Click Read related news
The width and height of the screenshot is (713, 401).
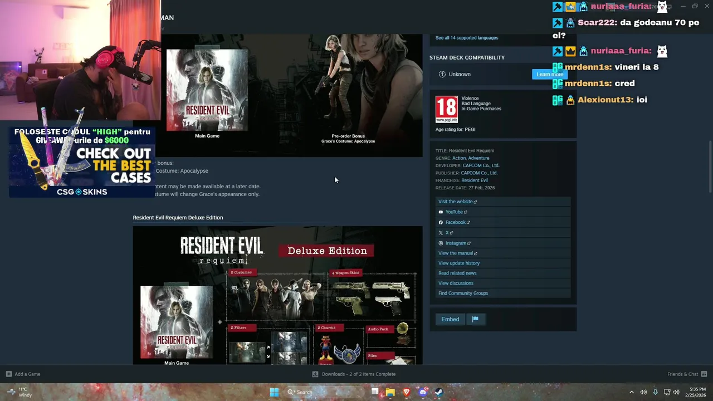click(457, 273)
